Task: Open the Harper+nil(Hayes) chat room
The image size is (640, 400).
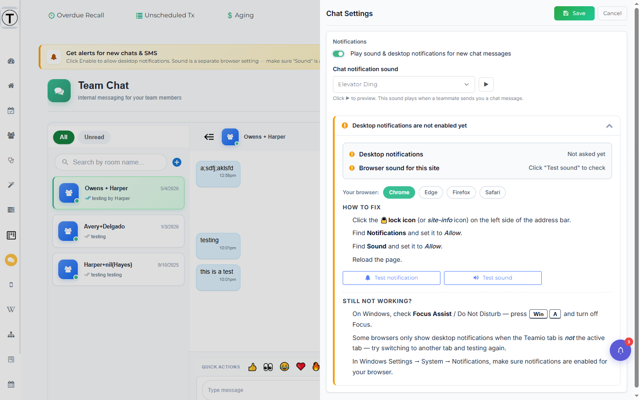Action: (118, 269)
